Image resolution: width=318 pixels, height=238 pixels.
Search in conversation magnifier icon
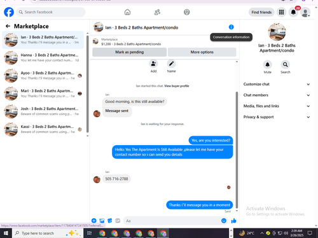pos(286,64)
